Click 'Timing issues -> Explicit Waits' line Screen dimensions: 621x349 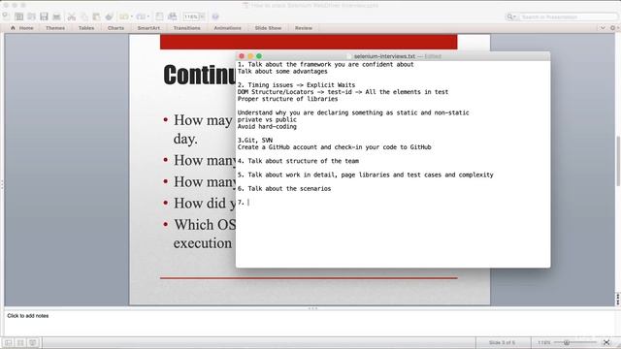pos(296,85)
